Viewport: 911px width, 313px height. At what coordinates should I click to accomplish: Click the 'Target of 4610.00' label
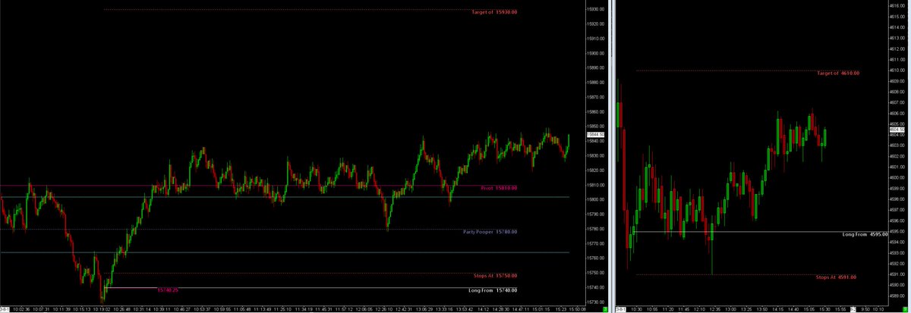click(838, 74)
